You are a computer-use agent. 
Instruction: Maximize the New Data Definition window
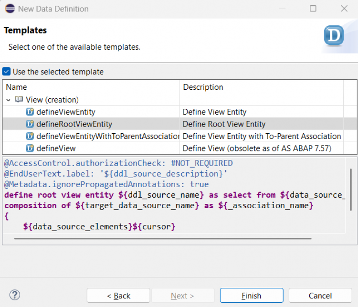pyautogui.click(x=313, y=9)
